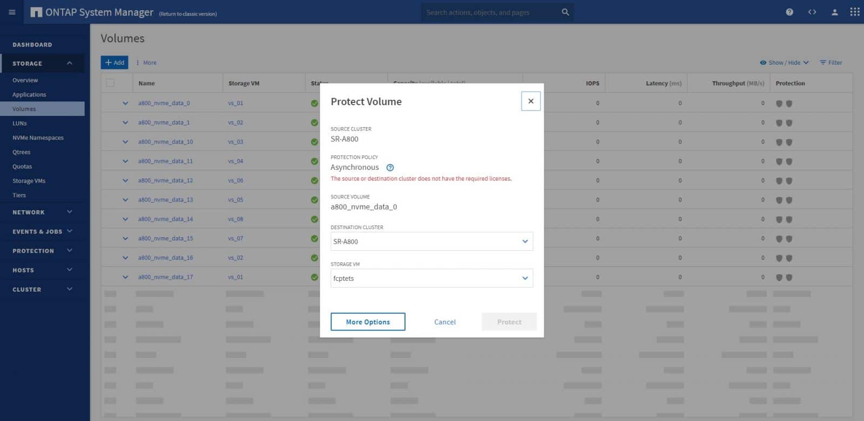Open the Storage VM dropdown showing fcptets

point(431,278)
